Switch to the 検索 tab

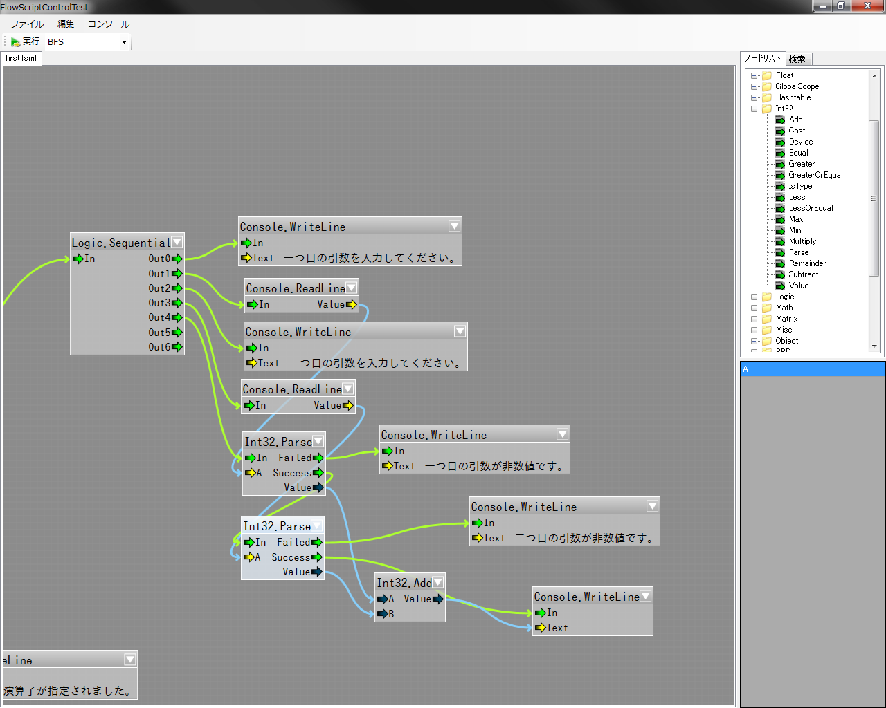point(797,59)
